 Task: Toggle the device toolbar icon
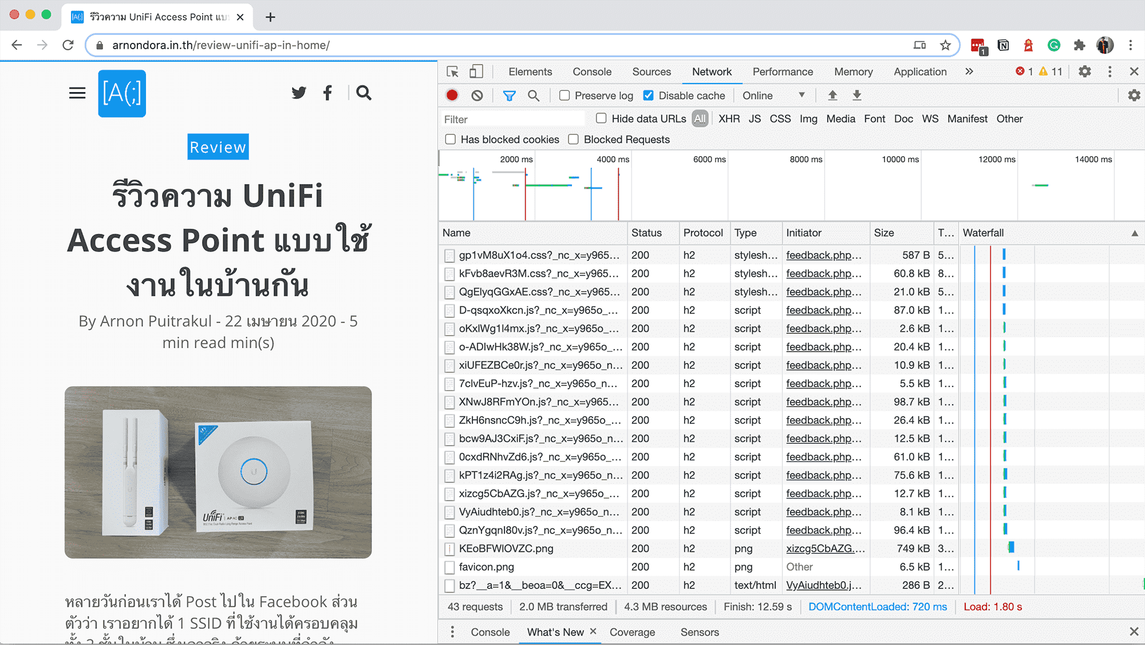(x=476, y=71)
